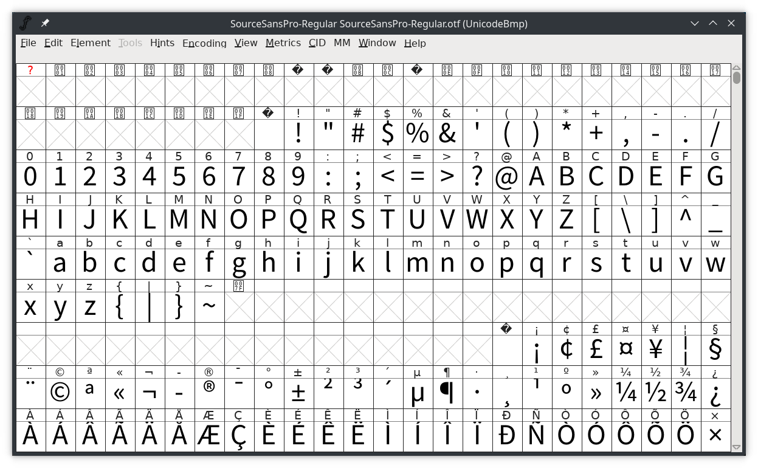Viewport: 758px width, 468px height.
Task: Select the plus-minus ± glyph
Action: click(298, 393)
